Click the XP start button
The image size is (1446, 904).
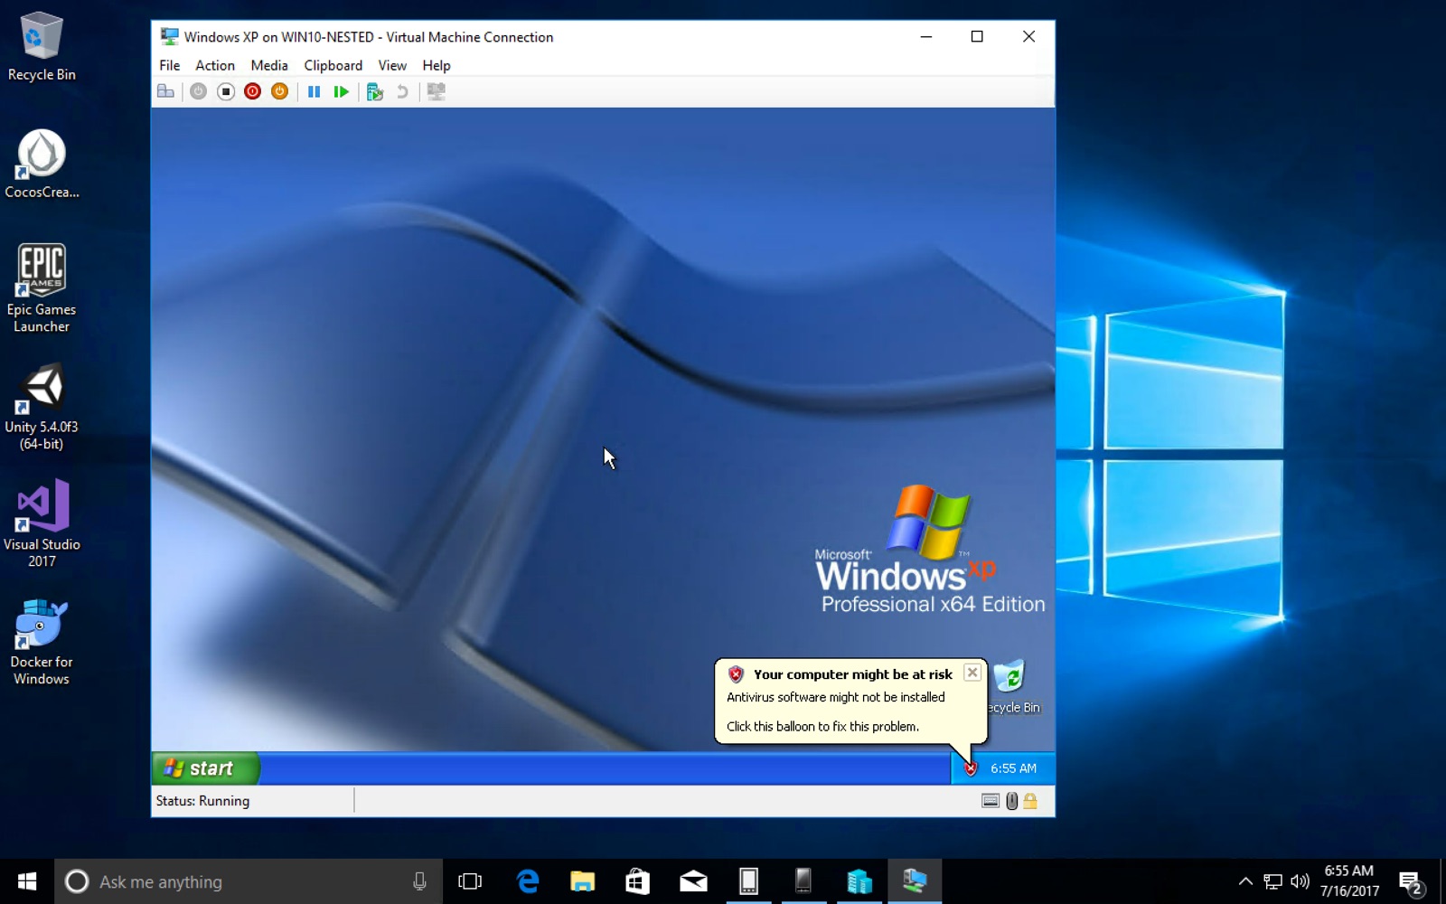[x=206, y=768]
